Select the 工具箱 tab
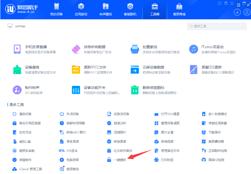Screen dimensions: 251x174 tap(155, 10)
